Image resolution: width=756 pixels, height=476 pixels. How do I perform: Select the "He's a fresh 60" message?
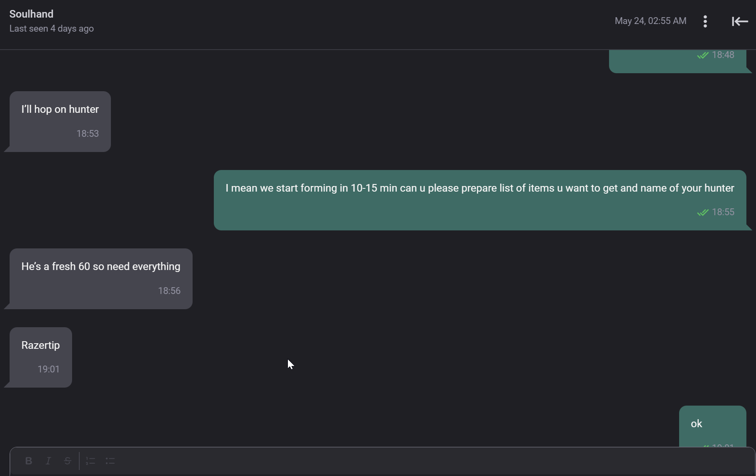[x=101, y=279]
